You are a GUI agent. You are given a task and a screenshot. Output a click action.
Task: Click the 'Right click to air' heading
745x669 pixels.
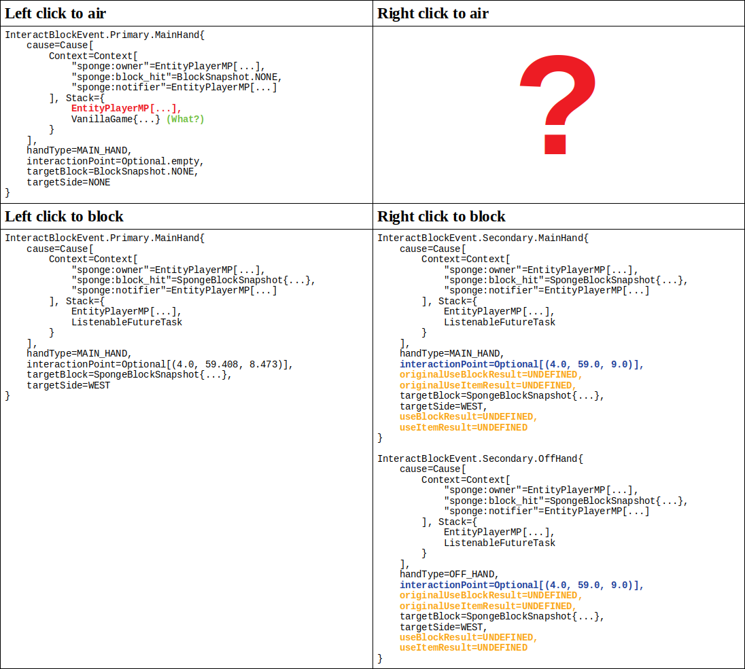(433, 14)
